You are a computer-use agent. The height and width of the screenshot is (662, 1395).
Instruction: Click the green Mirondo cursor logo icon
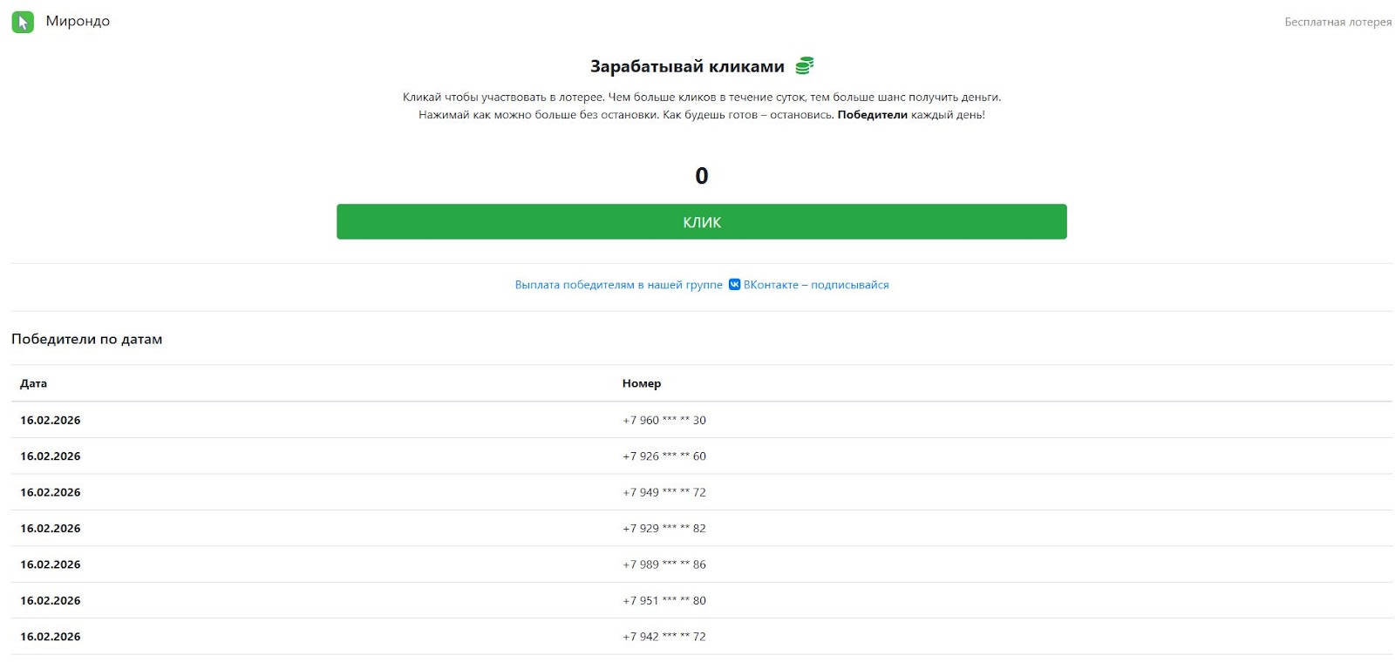pyautogui.click(x=23, y=22)
